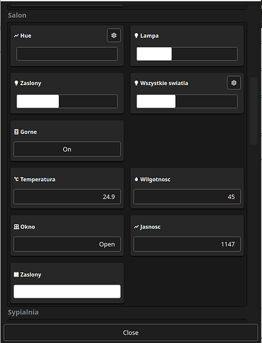
Task: Open the Hue settings gear icon
Action: coord(114,36)
